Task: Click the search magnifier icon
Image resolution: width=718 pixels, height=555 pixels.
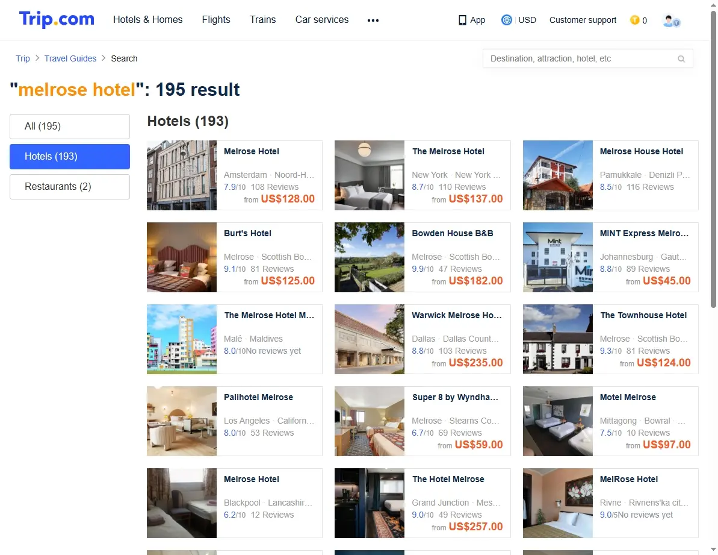Action: [681, 58]
